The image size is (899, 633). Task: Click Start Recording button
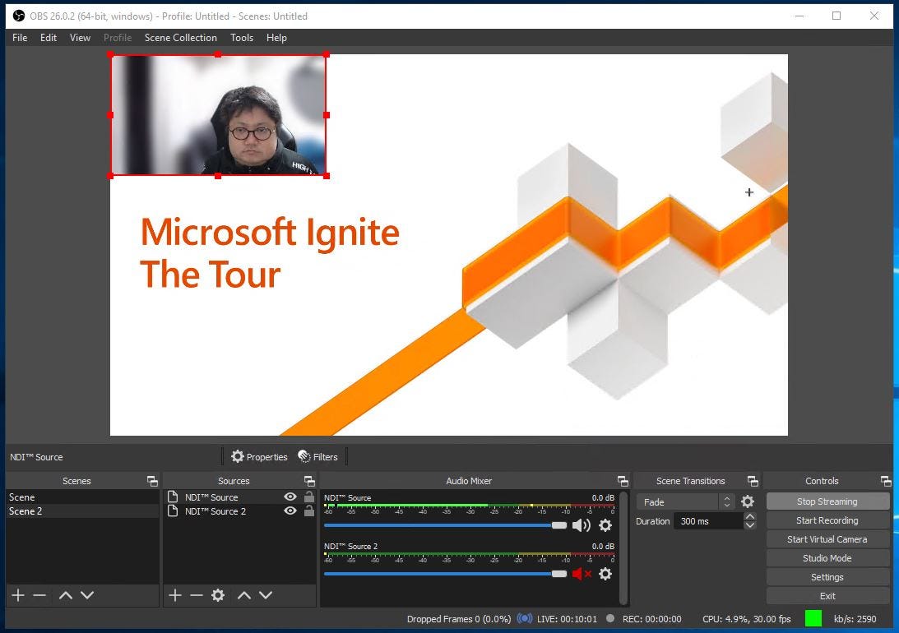827,520
